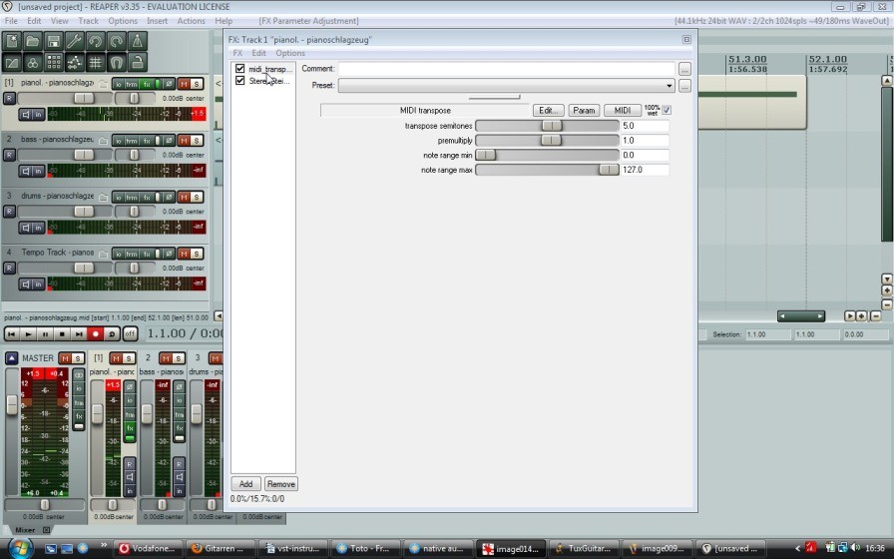This screenshot has width=894, height=559.
Task: Toggle the transport Repeat loop button
Action: click(113, 334)
